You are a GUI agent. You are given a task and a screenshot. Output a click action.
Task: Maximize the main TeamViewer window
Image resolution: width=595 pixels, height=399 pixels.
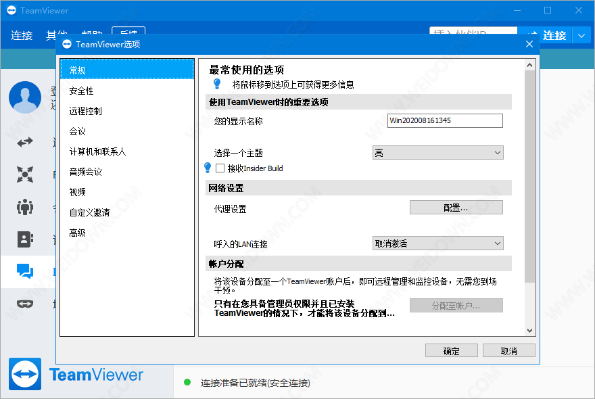[548, 10]
